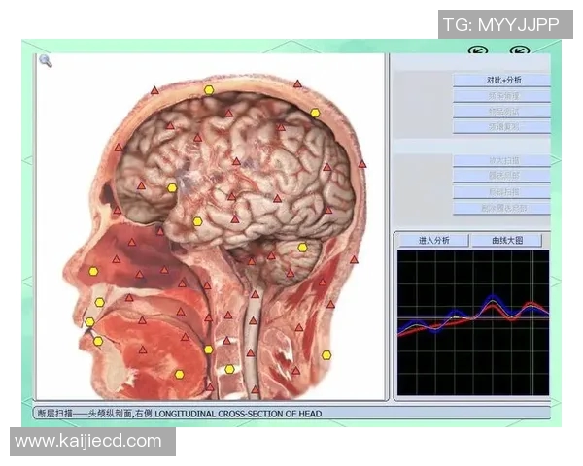
Task: Select the yellow hexagon at the upper back skull
Action: tap(315, 113)
